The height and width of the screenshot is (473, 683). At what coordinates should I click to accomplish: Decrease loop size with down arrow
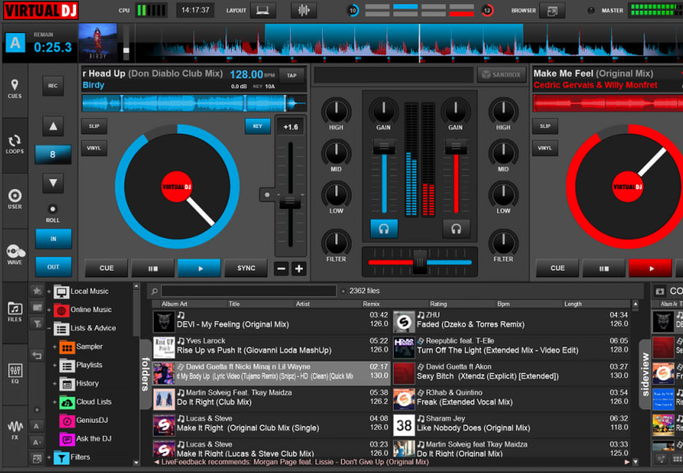(x=53, y=183)
